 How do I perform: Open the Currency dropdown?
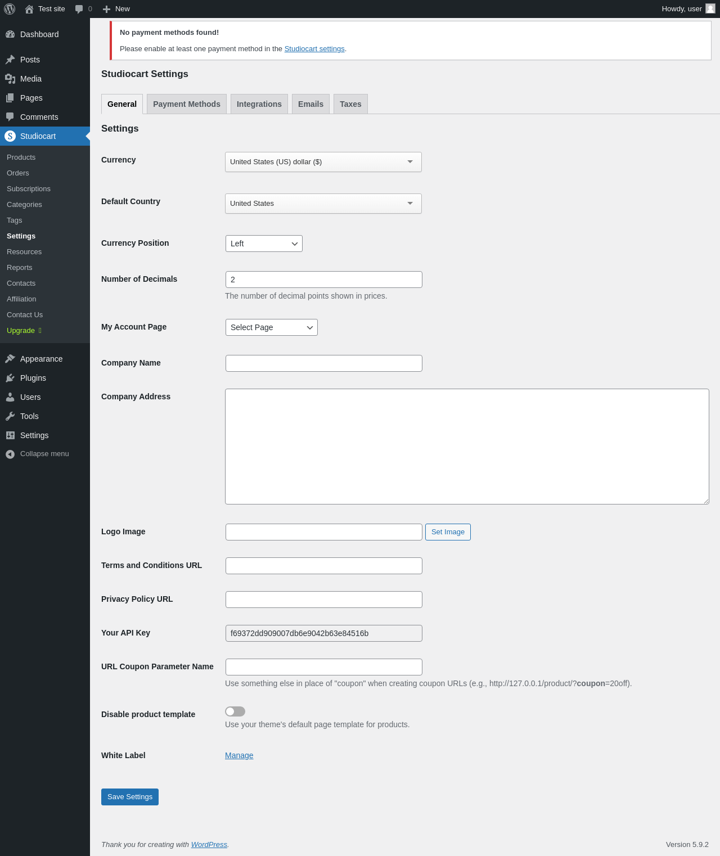click(x=323, y=162)
